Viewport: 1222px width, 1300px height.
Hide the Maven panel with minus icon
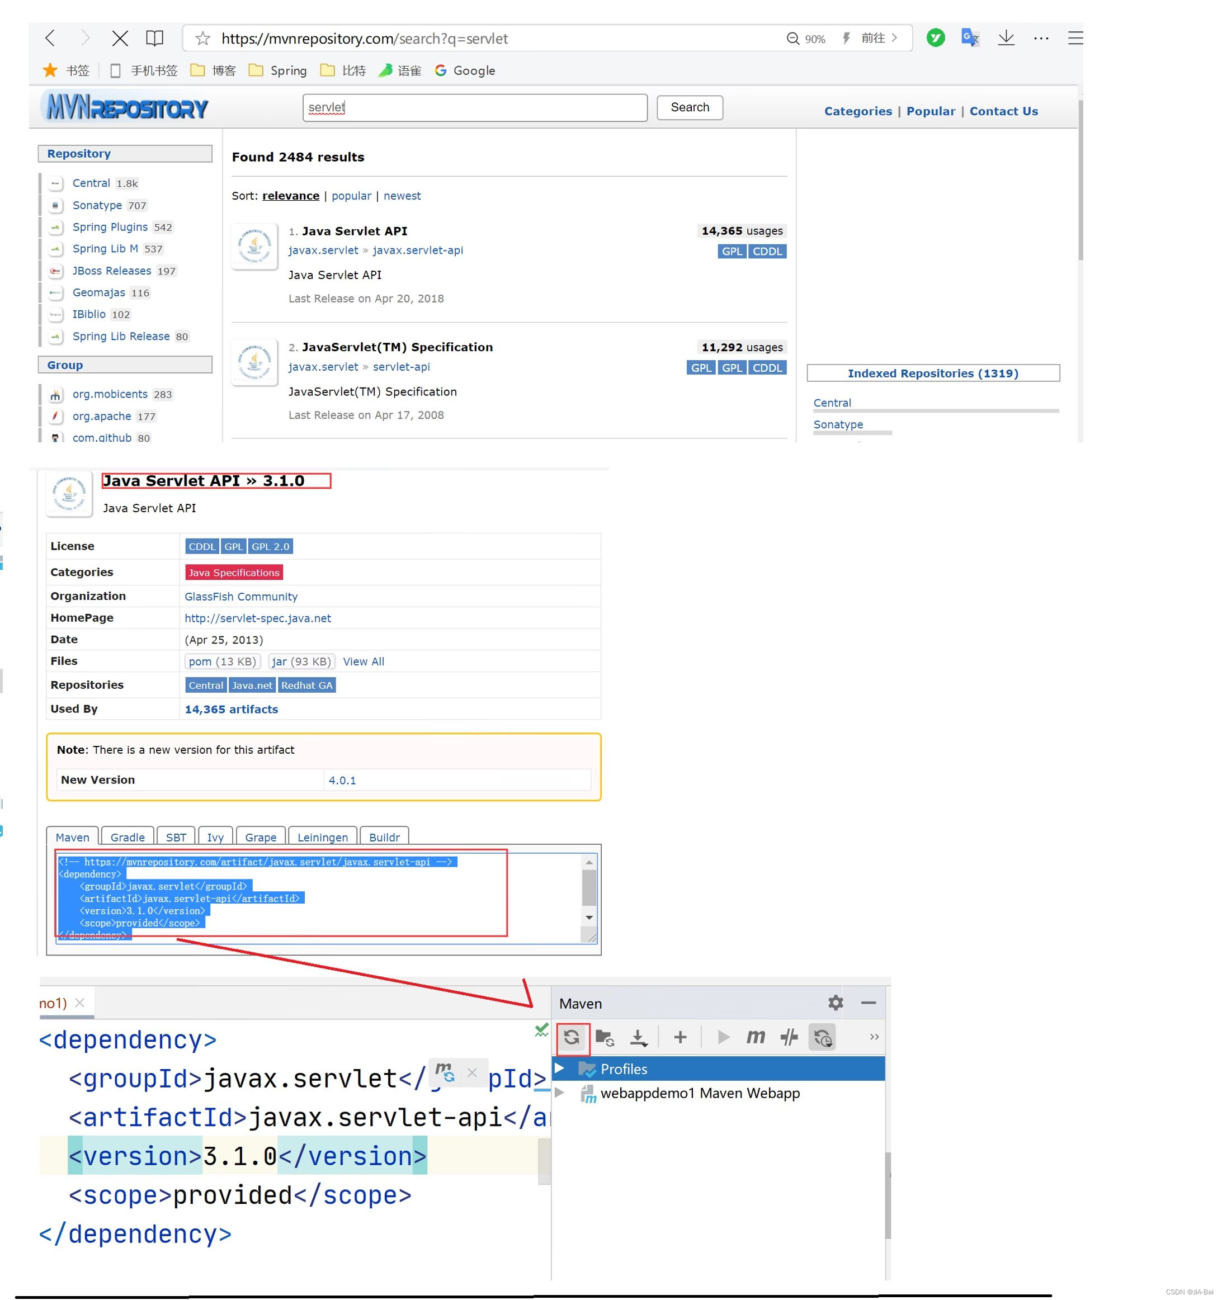[x=869, y=1003]
